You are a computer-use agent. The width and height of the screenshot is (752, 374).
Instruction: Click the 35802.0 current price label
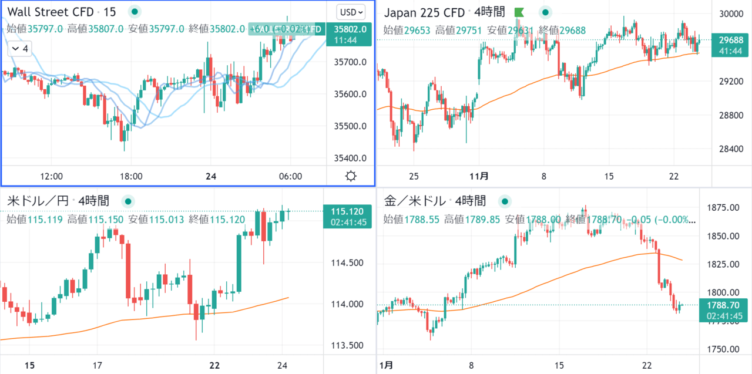(350, 29)
